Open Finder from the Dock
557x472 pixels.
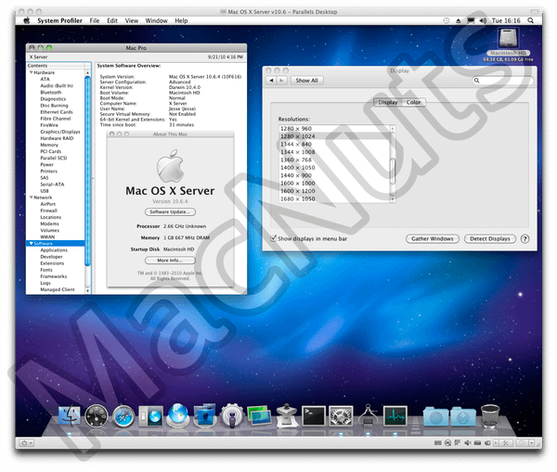pos(69,415)
